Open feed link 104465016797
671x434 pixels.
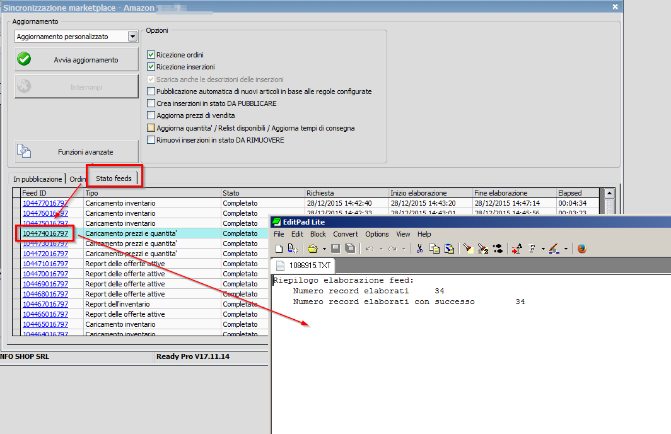pyautogui.click(x=45, y=324)
